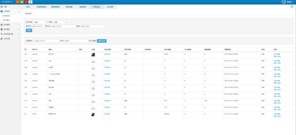Focus the 下级 ID input field
The width and height of the screenshot is (296, 135).
[x=76, y=41]
